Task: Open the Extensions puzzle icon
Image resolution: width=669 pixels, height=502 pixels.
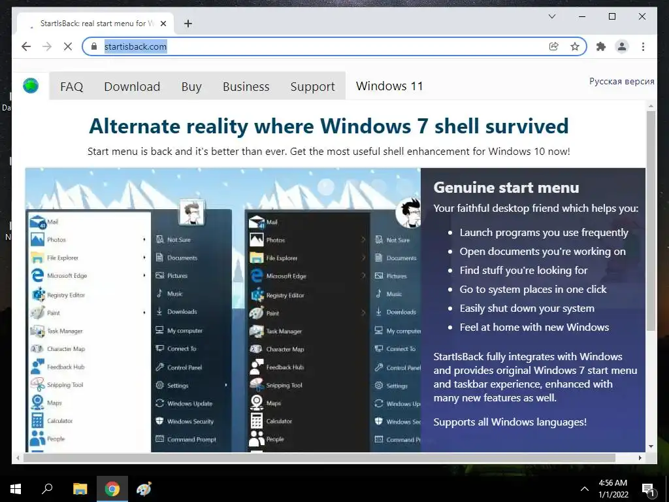Action: [601, 46]
